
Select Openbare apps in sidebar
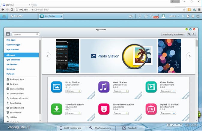[13, 45]
